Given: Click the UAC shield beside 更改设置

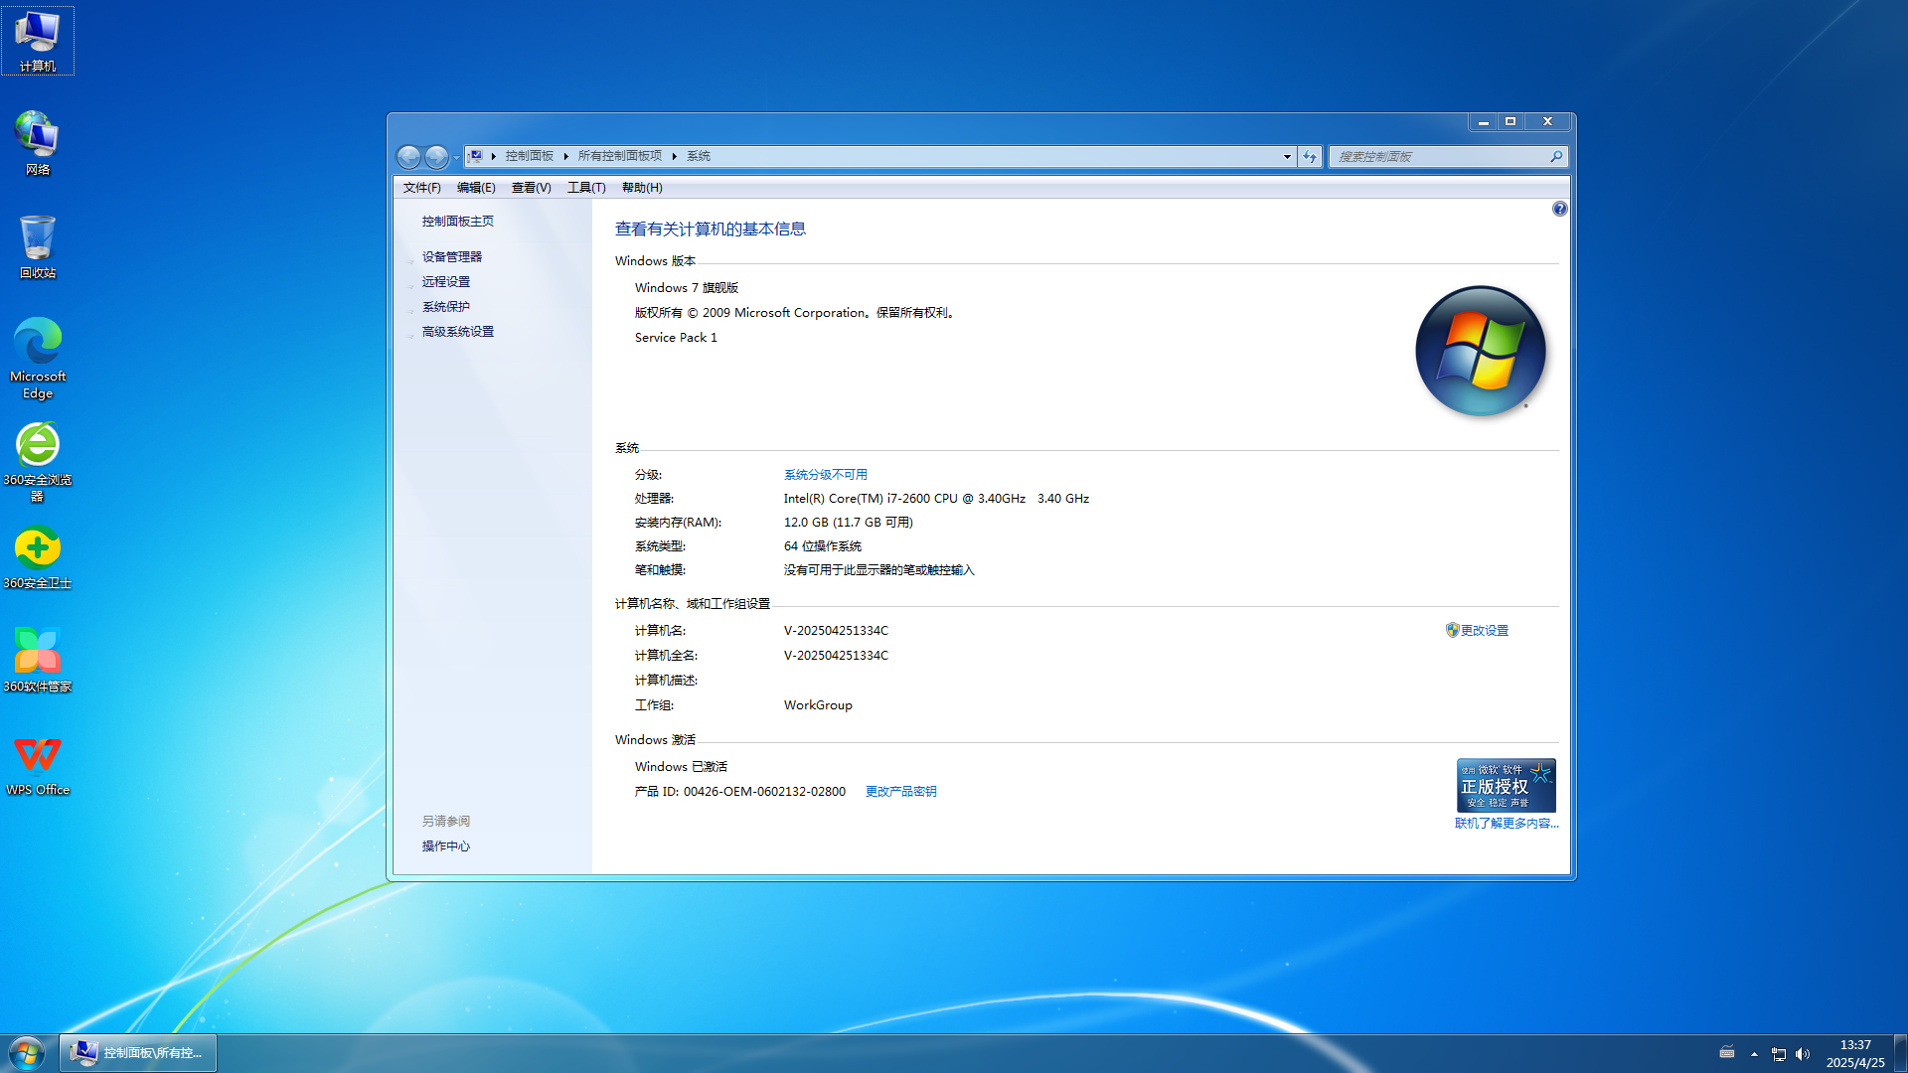Looking at the screenshot, I should (x=1451, y=629).
